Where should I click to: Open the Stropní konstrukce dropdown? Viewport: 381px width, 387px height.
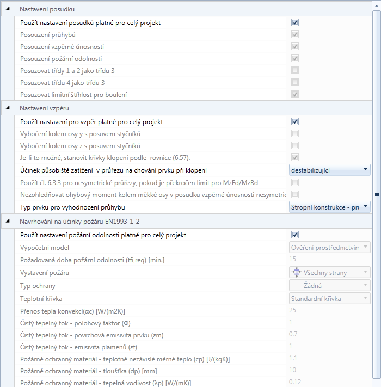(330, 207)
